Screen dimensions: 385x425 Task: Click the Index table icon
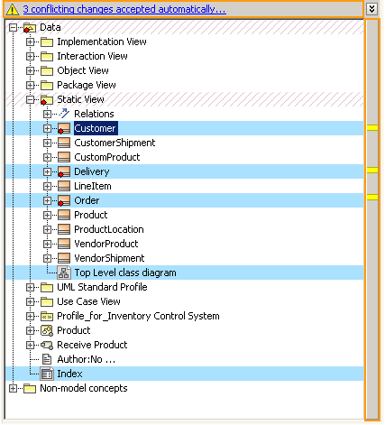coord(47,374)
